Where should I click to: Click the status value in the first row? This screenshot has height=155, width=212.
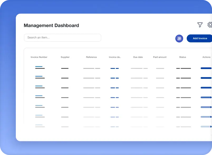click(x=184, y=68)
